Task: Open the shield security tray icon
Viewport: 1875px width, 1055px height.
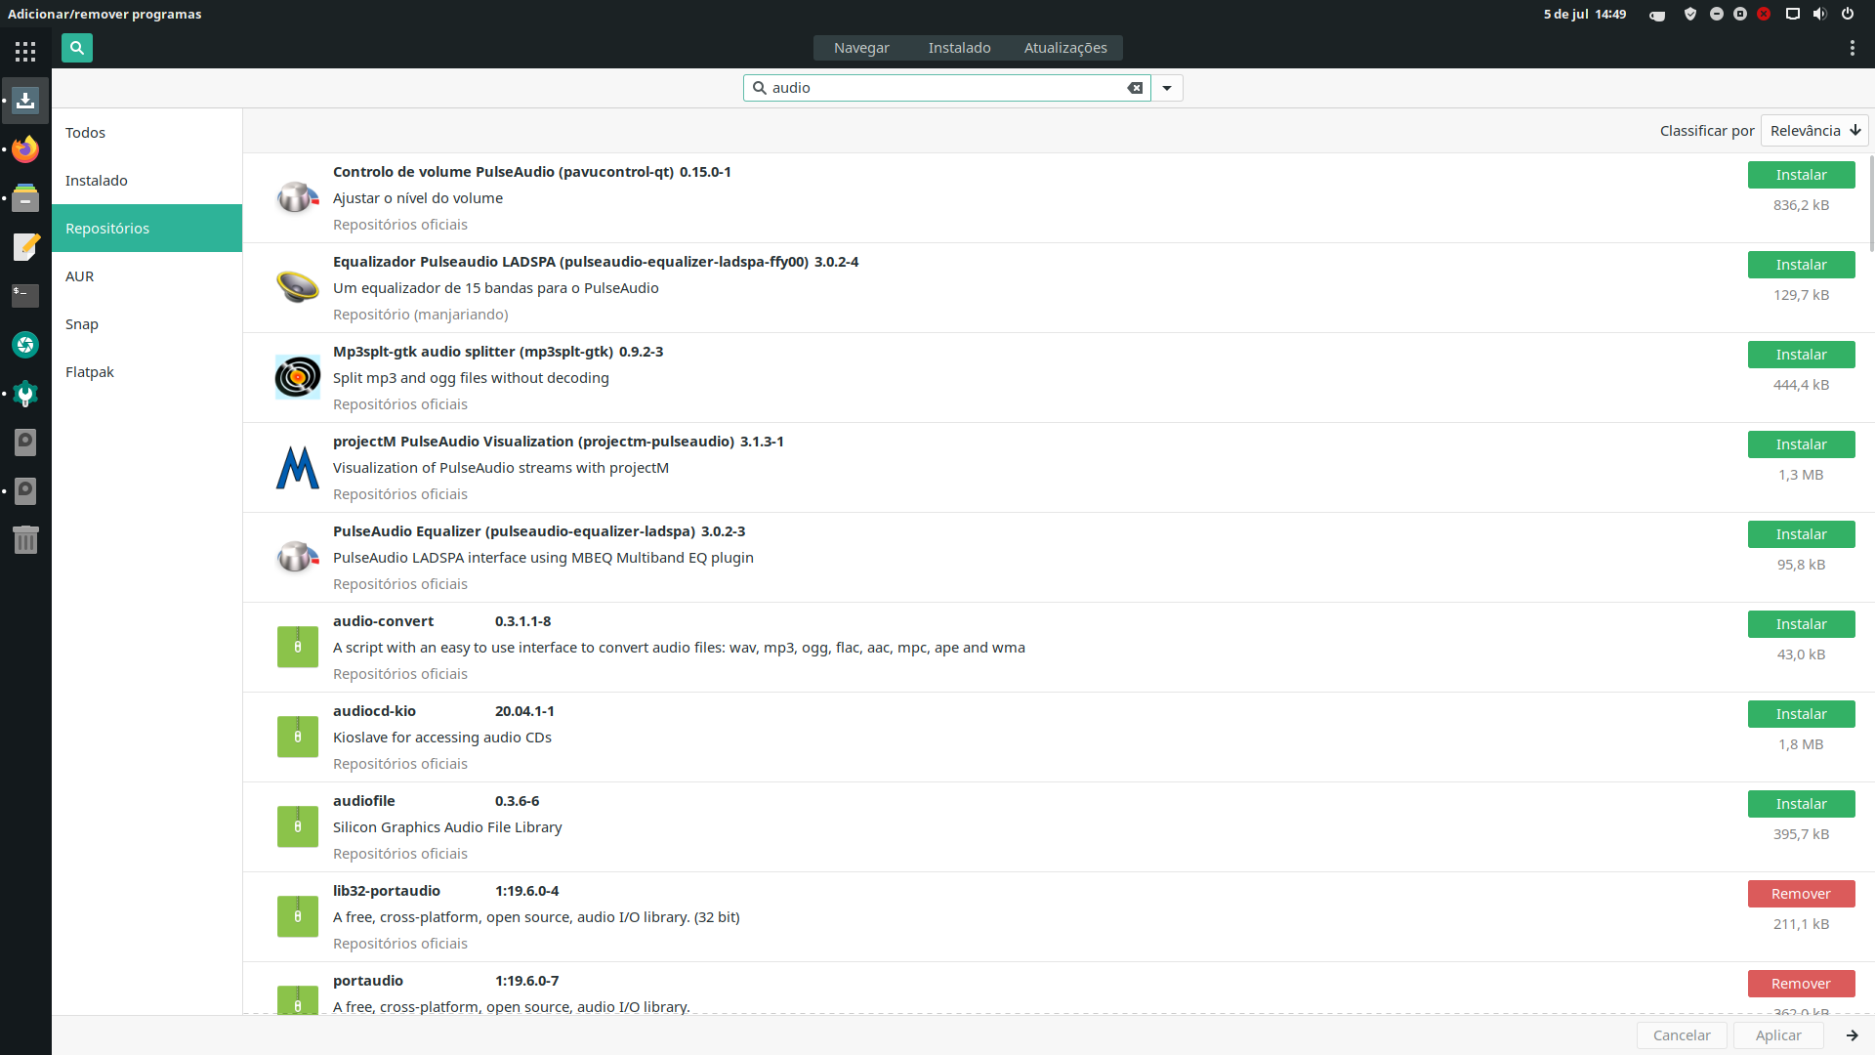Action: (x=1690, y=14)
